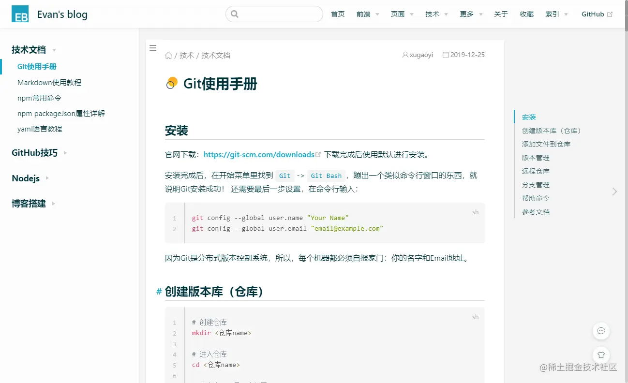628x383 pixels.
Task: Click the git config user.email code line
Action: pyautogui.click(x=287, y=228)
